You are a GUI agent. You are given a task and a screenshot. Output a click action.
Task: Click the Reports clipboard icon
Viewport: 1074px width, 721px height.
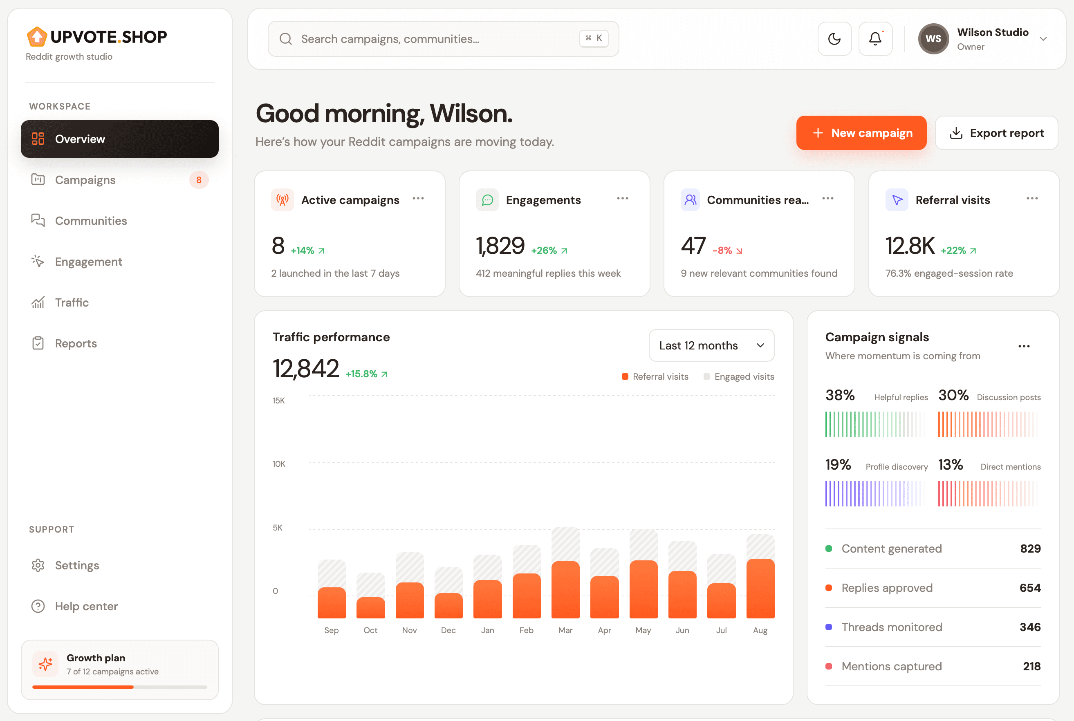38,343
